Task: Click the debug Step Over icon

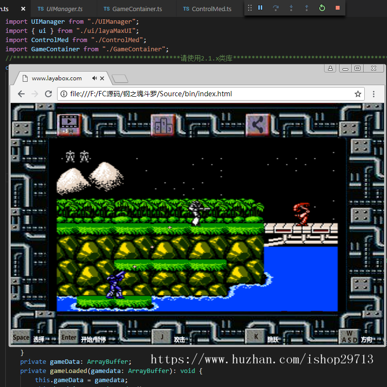Action: (x=276, y=8)
